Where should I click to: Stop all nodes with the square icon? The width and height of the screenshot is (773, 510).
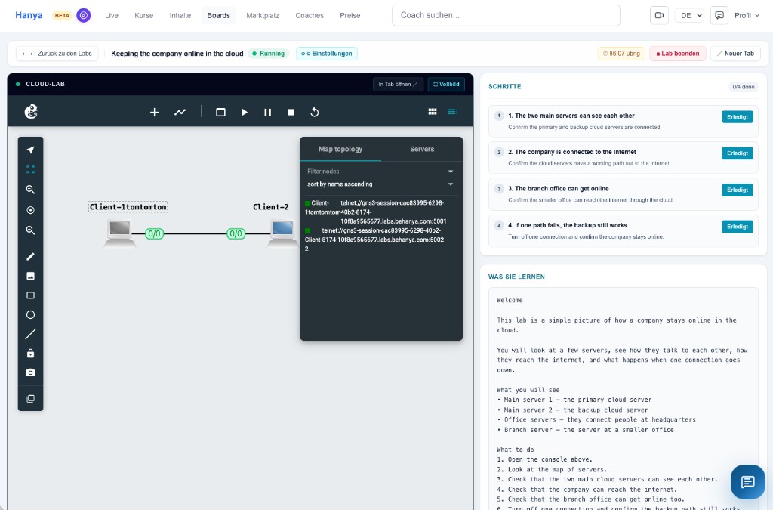pos(291,113)
